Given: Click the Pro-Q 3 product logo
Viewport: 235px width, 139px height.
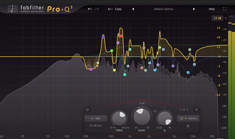Looking at the screenshot, I should [x=60, y=9].
